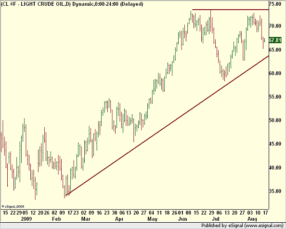Click the '2009' year label on time axis

point(26,218)
